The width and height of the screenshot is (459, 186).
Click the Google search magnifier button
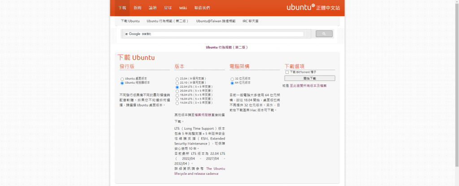coord(324,34)
